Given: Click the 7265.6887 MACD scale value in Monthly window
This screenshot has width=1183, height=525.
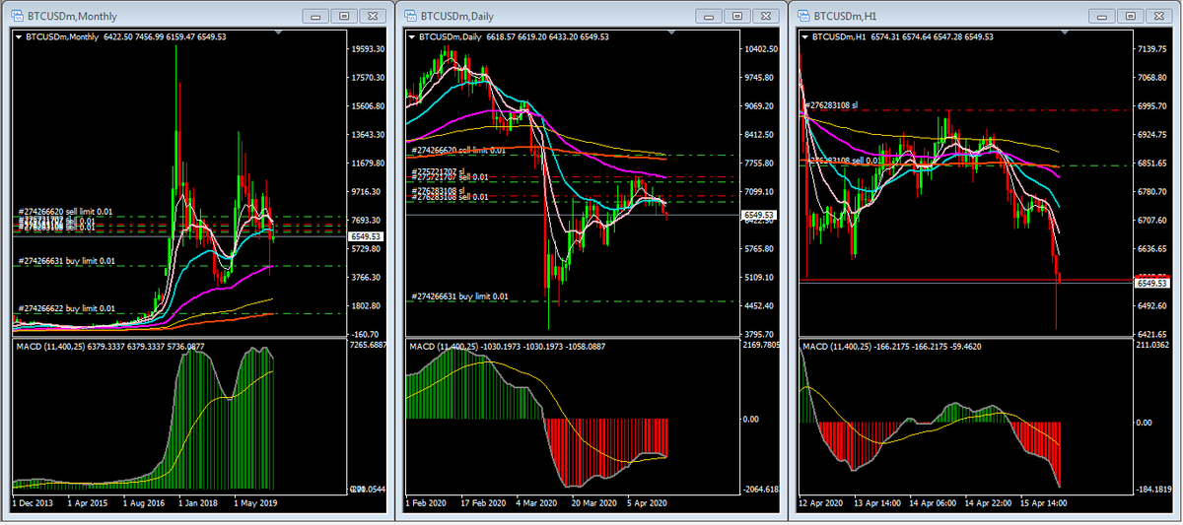Looking at the screenshot, I should point(368,345).
